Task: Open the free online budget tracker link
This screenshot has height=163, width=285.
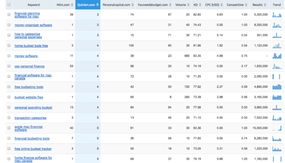Action: (x=33, y=149)
